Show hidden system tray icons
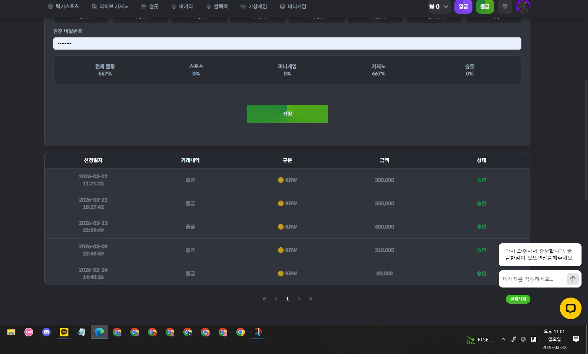588x354 pixels. [503, 339]
